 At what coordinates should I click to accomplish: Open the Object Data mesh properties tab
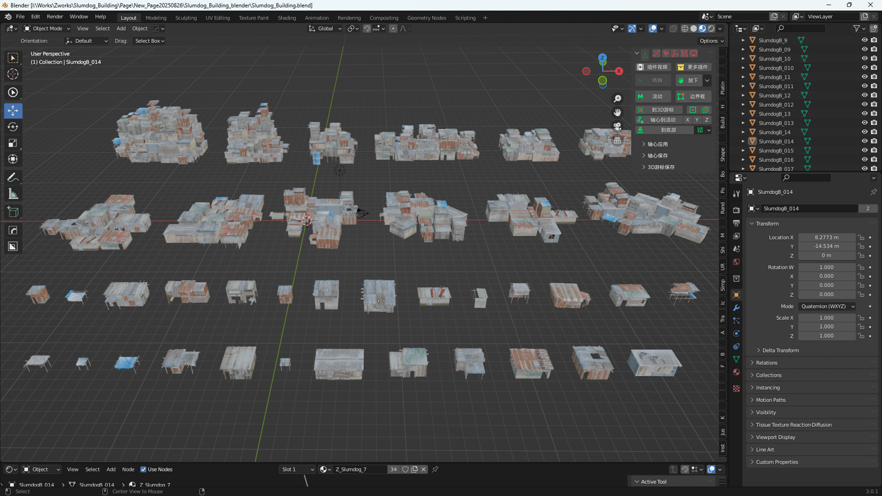[736, 359]
